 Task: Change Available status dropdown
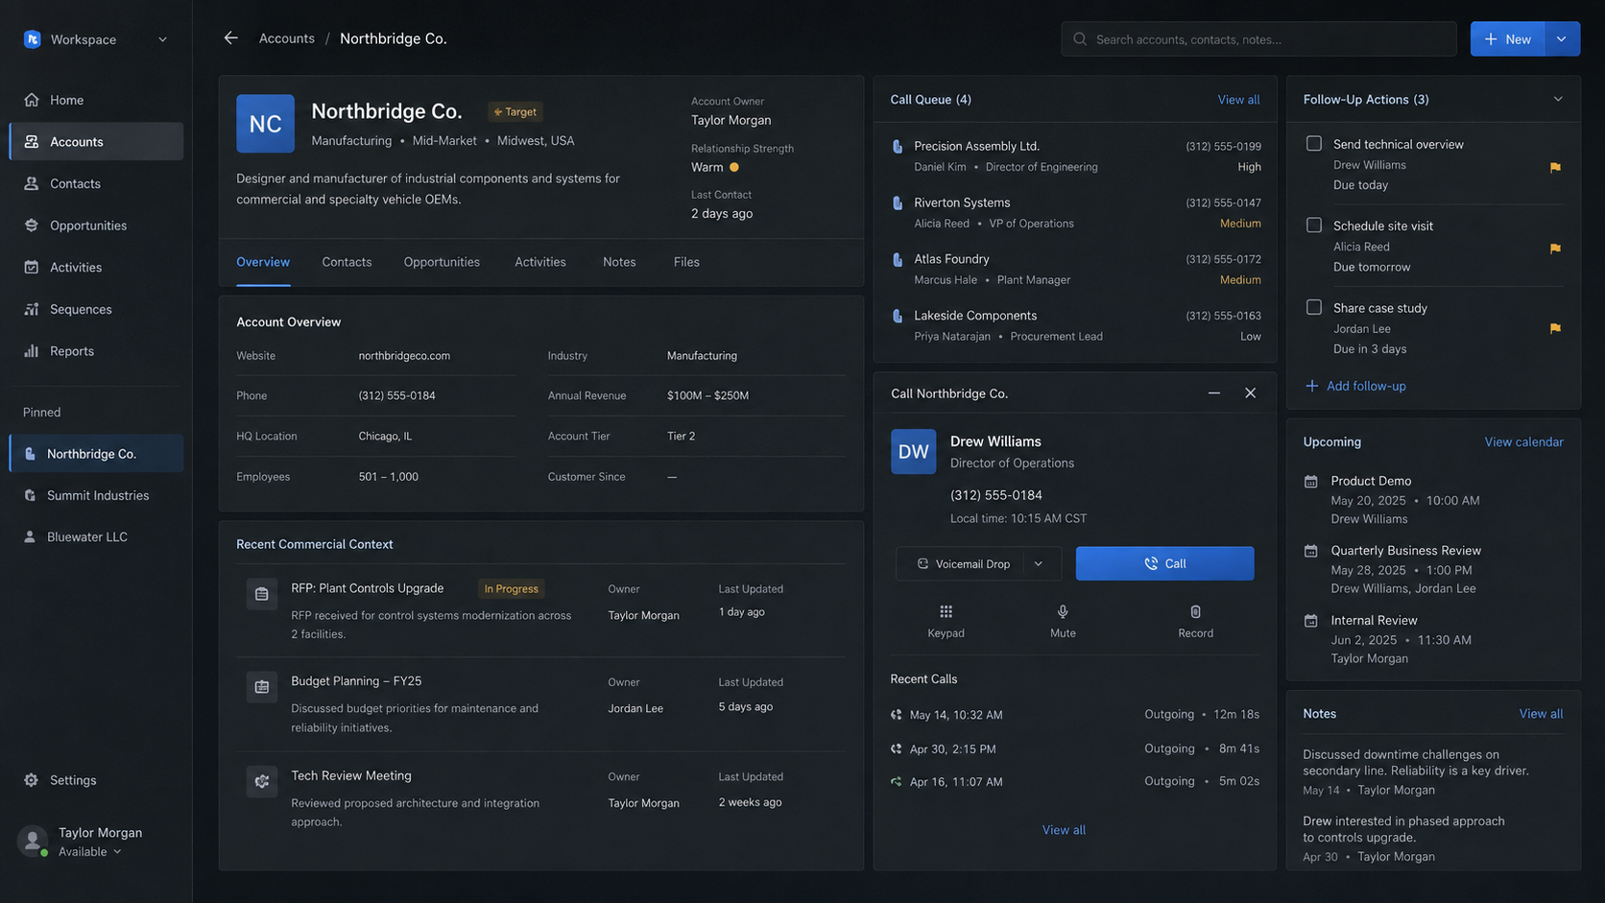pyautogui.click(x=90, y=852)
